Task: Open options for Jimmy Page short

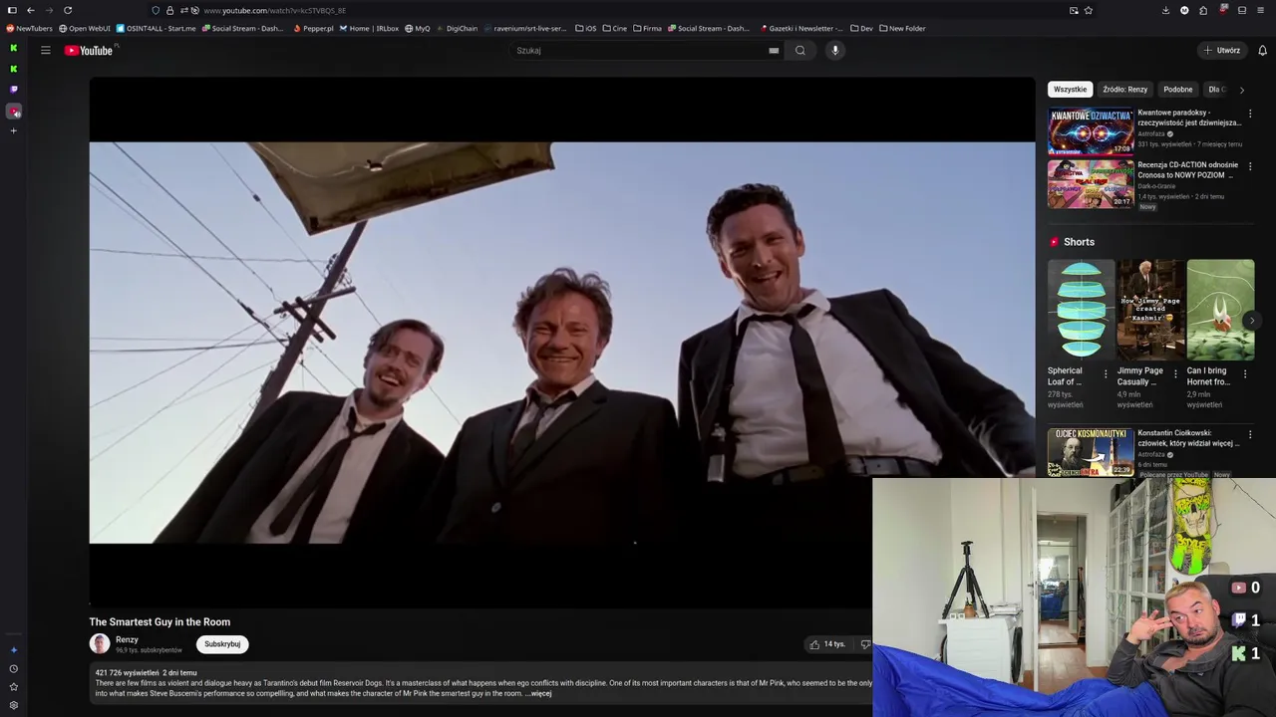Action: pyautogui.click(x=1175, y=374)
